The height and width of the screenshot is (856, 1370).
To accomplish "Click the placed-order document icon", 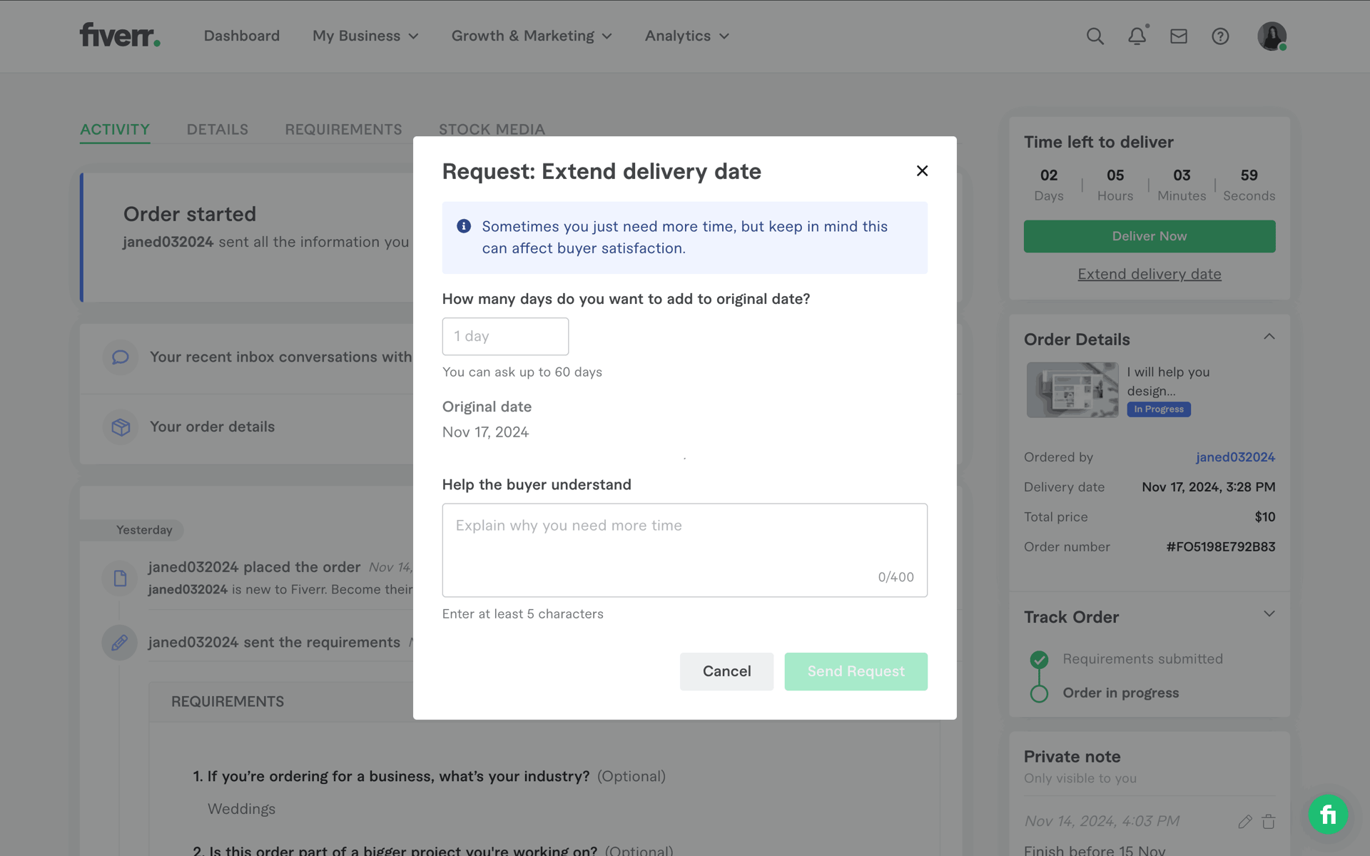I will pos(120,578).
